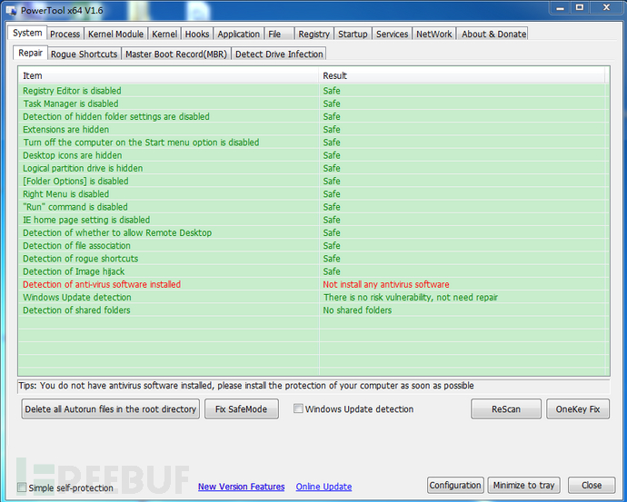Click the PowerTool app icon in title bar
627x502 pixels.
click(11, 11)
